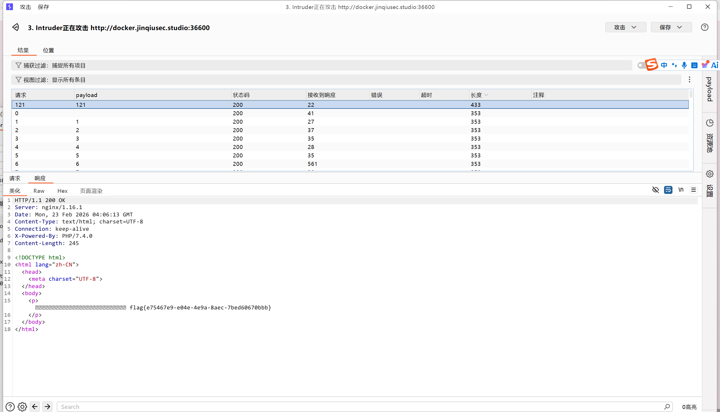The width and height of the screenshot is (720, 412).
Task: Go to previous search match arrow
Action: pyautogui.click(x=35, y=407)
